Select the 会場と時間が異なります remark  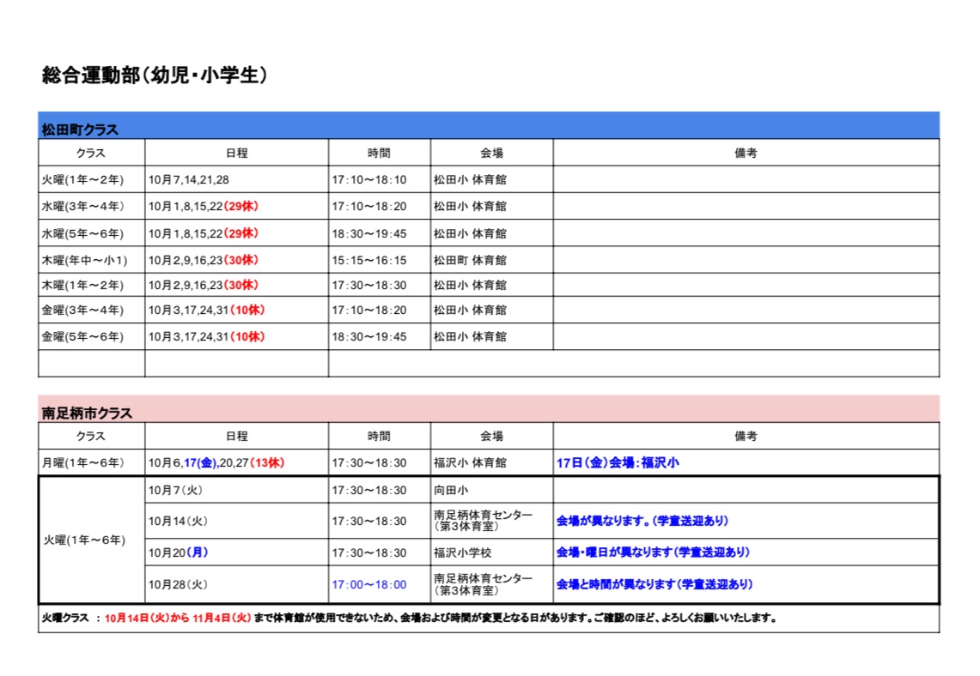(x=654, y=584)
